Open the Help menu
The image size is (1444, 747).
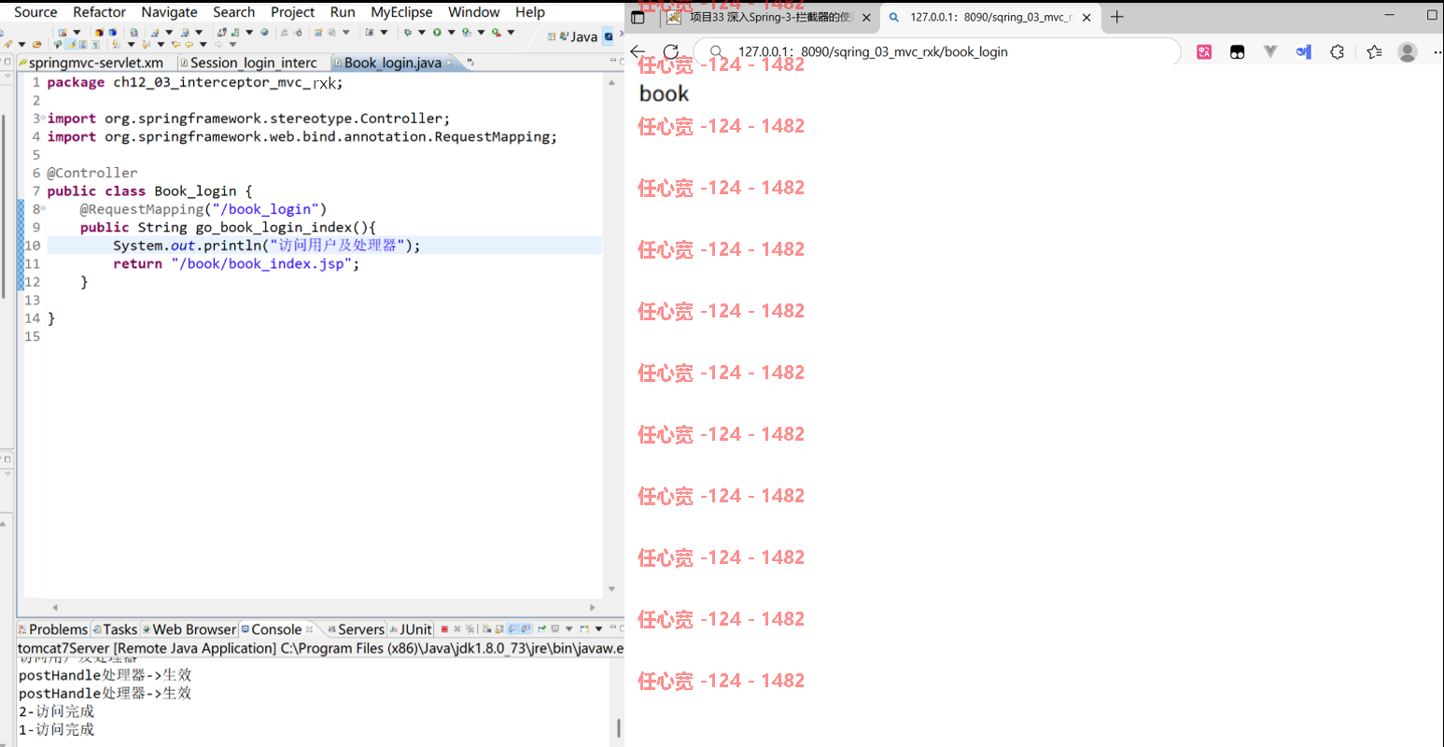click(530, 12)
